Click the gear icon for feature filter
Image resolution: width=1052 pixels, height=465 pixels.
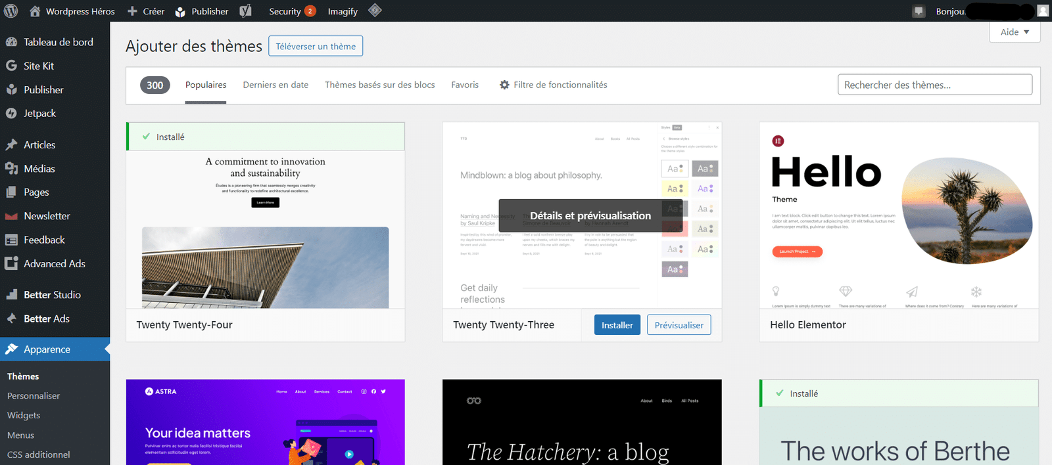[504, 85]
